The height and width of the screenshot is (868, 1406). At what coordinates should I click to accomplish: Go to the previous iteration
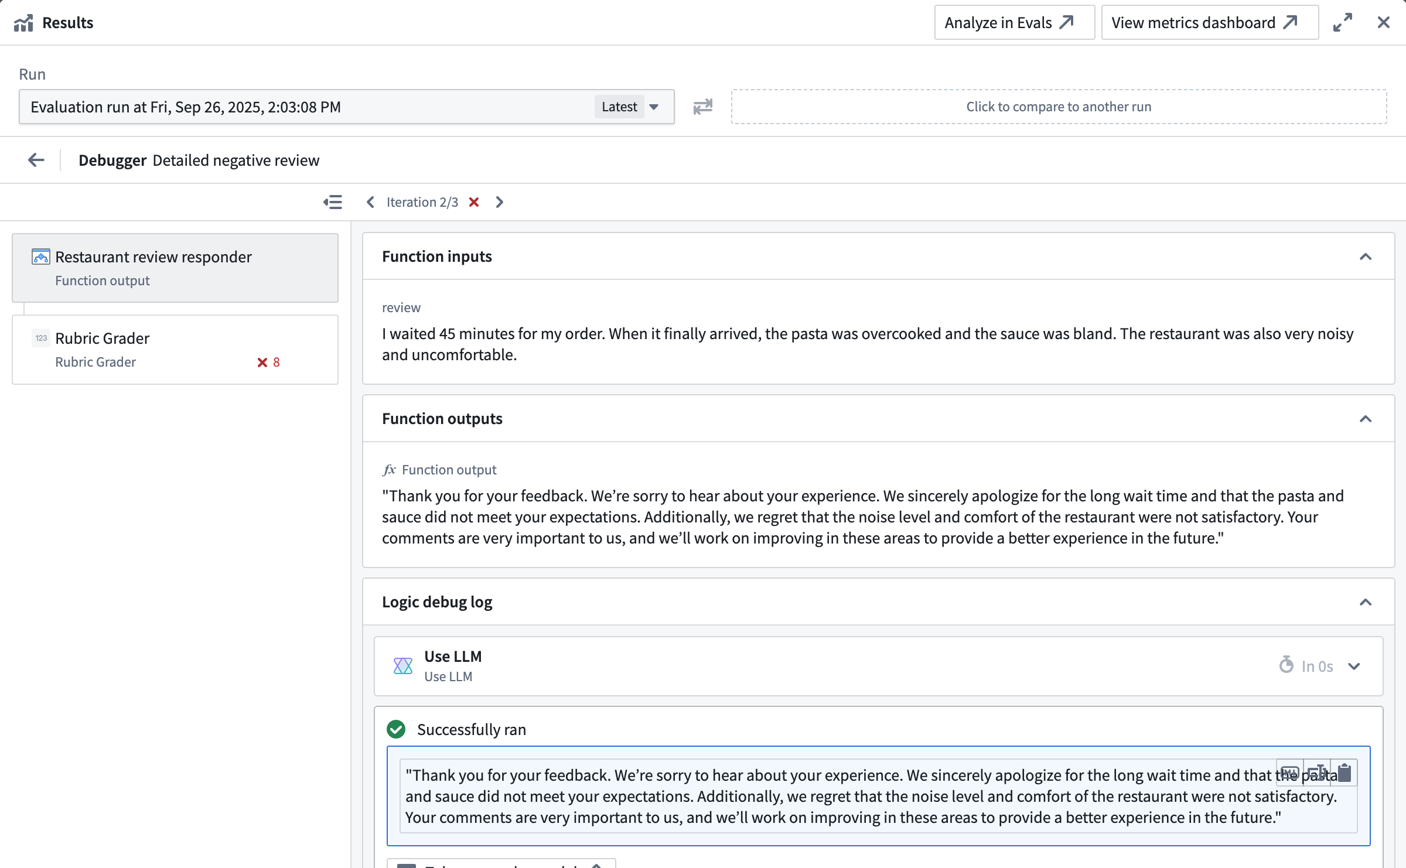[370, 201]
